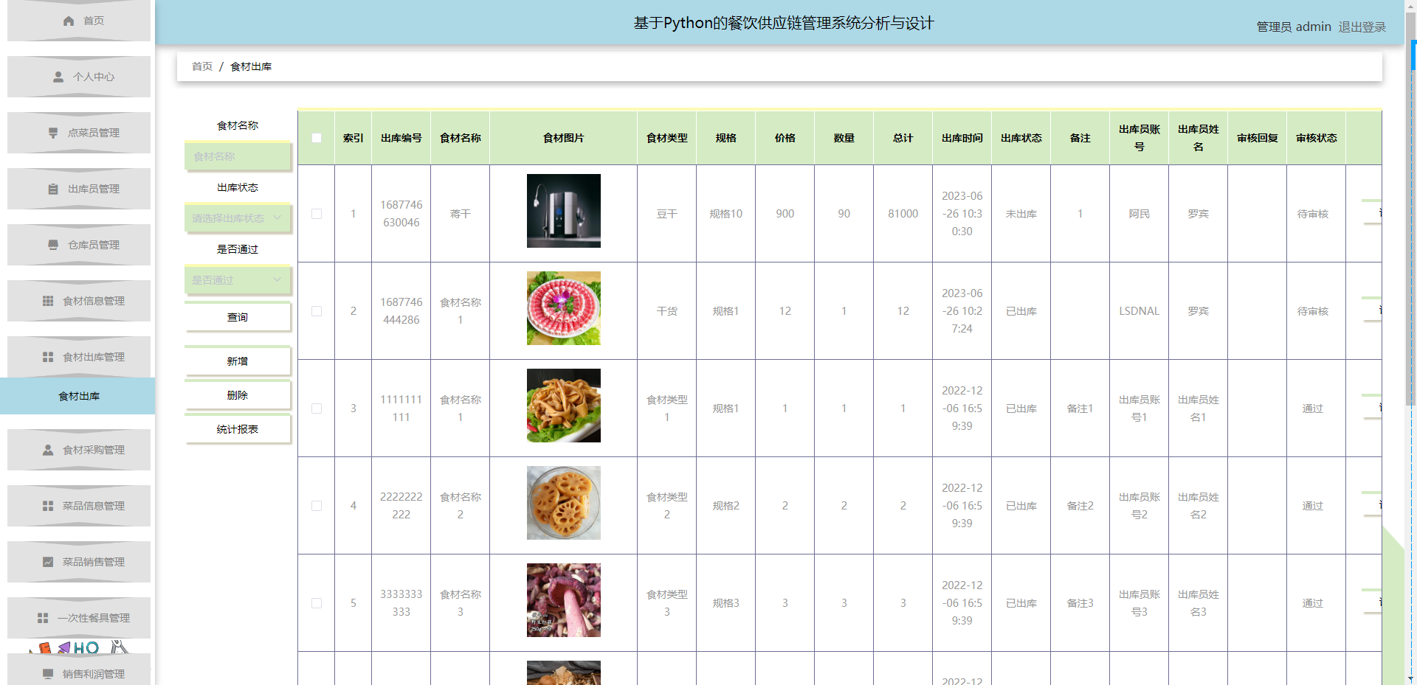The width and height of the screenshot is (1417, 685).
Task: Click the 食材出库管理 grid icon
Action: point(48,357)
